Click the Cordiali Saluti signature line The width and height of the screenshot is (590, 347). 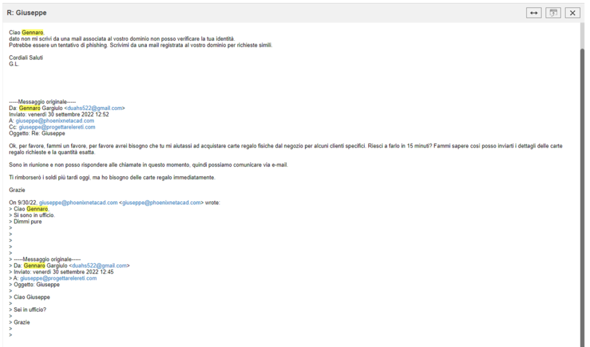point(26,58)
